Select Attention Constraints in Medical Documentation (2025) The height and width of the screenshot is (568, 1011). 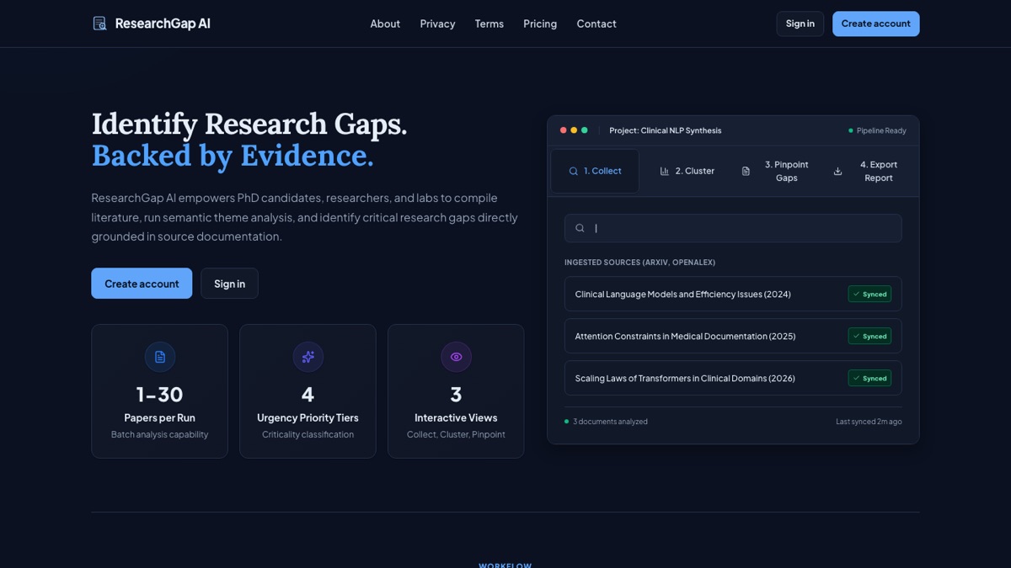coord(733,336)
